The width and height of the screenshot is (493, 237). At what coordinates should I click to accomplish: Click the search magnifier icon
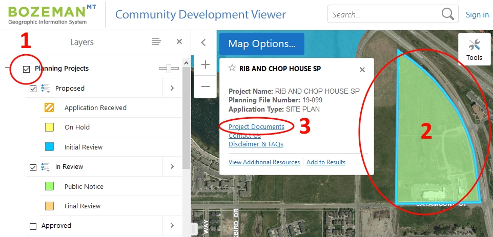click(448, 14)
